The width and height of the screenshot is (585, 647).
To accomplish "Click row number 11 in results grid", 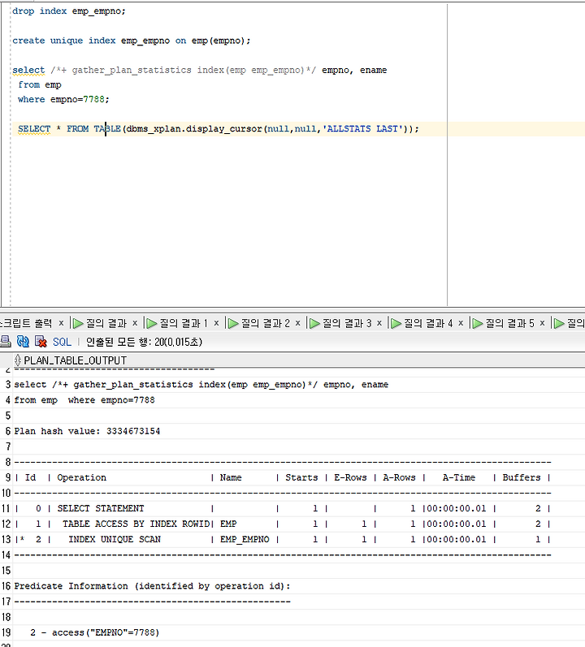I will 6,508.
